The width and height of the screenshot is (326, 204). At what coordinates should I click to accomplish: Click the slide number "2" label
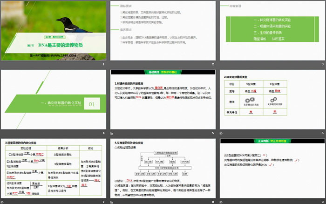click(213, 64)
